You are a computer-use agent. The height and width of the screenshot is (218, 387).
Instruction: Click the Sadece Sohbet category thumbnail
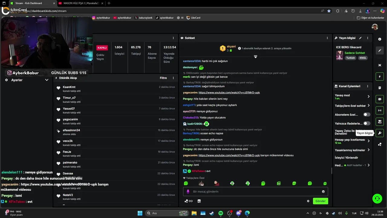pyautogui.click(x=340, y=55)
